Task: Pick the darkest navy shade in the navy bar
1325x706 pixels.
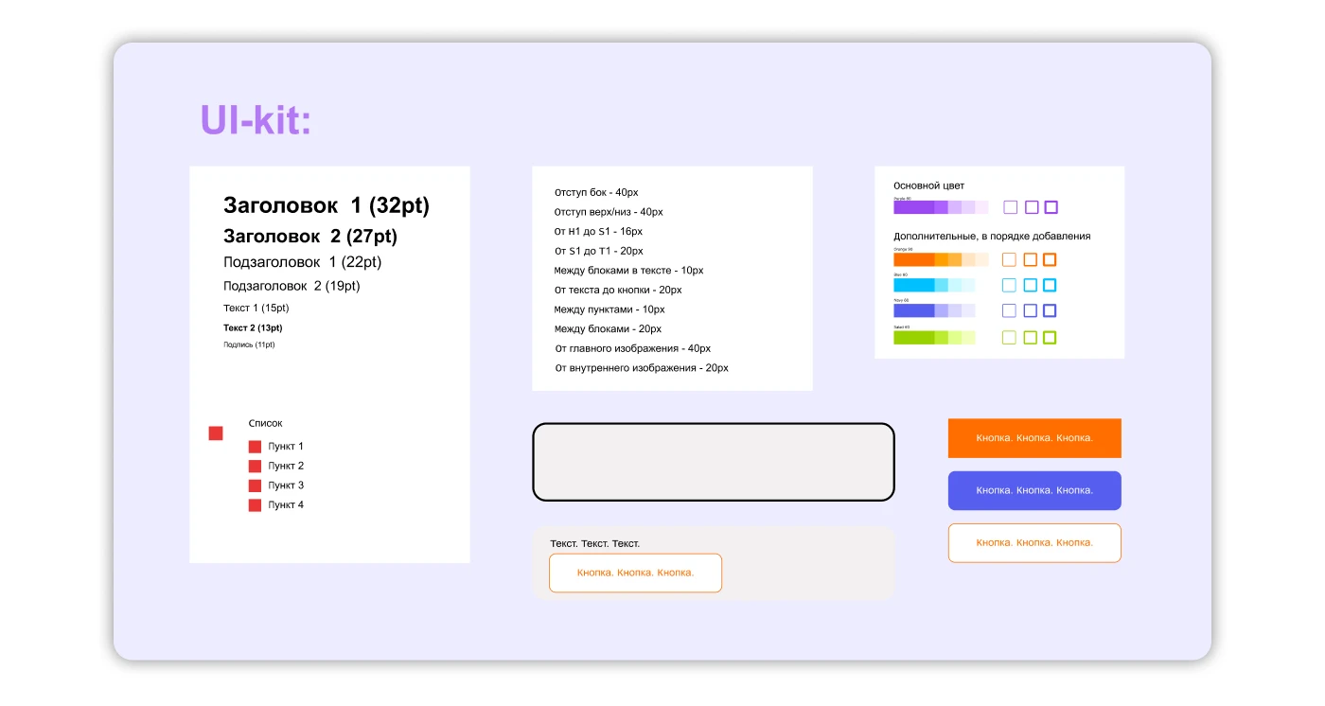Action: [914, 310]
